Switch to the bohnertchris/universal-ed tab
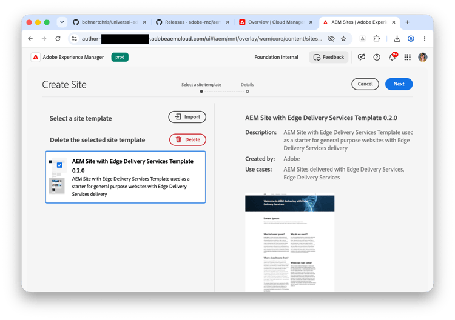The image size is (455, 320). [109, 22]
